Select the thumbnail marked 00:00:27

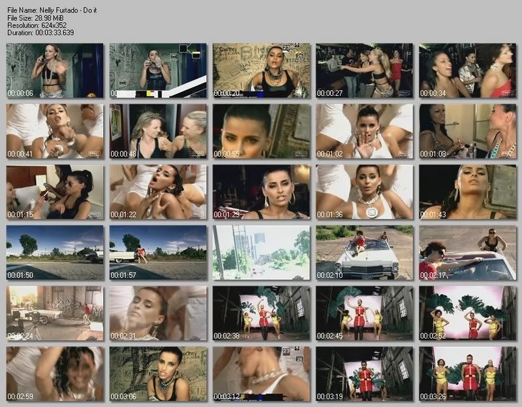click(365, 70)
